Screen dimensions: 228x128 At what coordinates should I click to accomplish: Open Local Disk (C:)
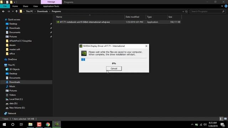[x=16, y=99]
